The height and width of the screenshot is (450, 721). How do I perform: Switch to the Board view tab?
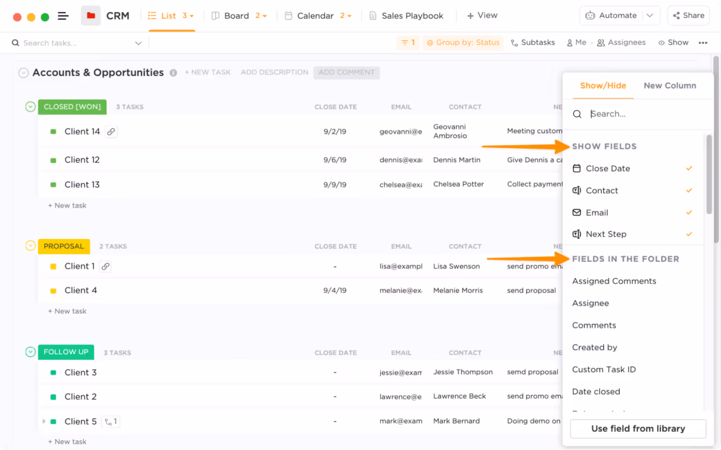tap(239, 16)
